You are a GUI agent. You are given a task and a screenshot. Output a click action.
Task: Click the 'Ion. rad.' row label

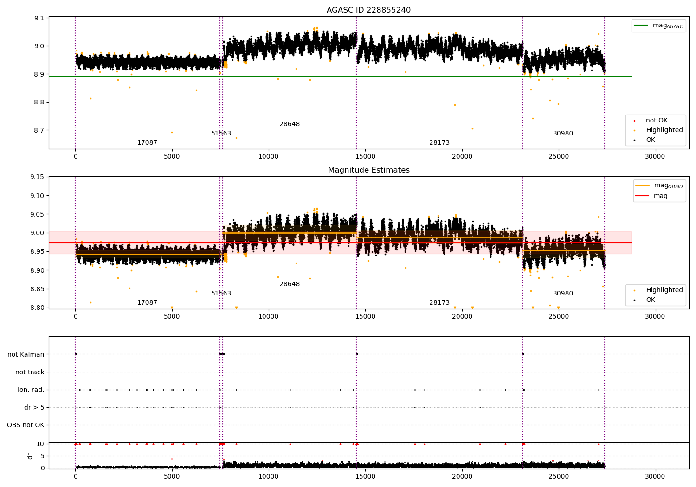click(31, 390)
